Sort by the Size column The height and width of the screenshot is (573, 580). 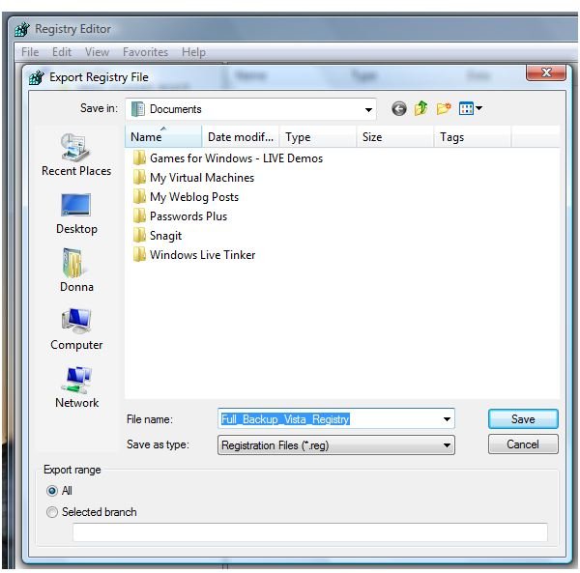[x=395, y=137]
